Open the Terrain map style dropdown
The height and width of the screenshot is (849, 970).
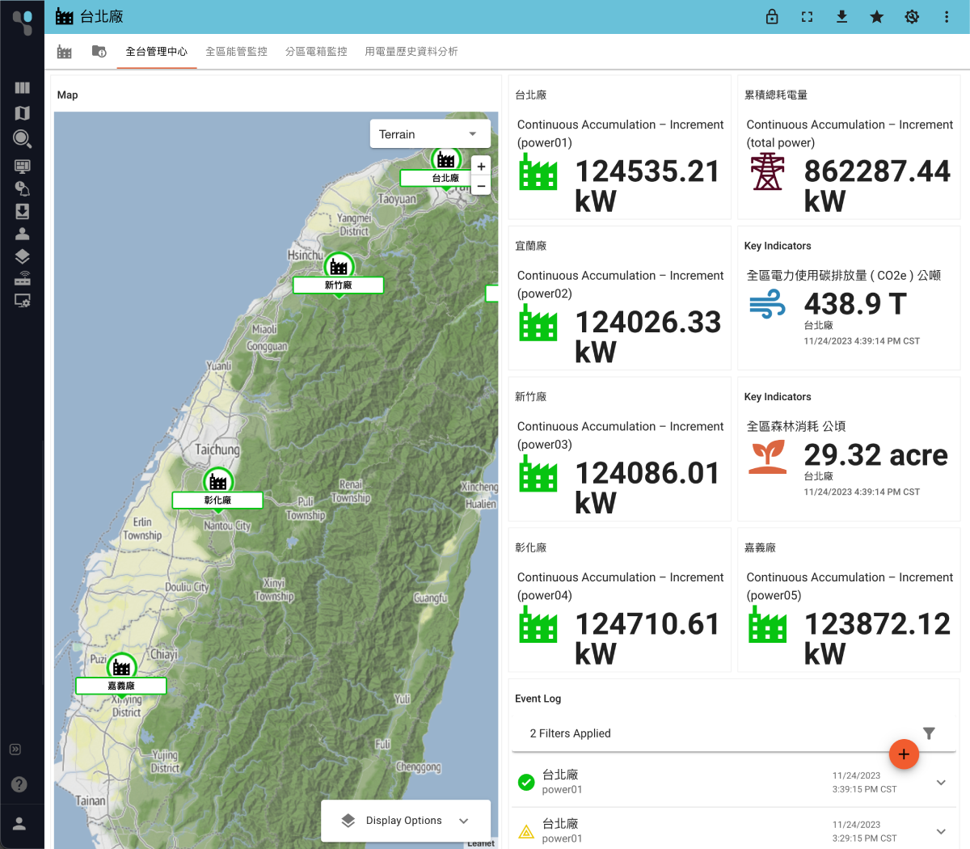pyautogui.click(x=430, y=133)
